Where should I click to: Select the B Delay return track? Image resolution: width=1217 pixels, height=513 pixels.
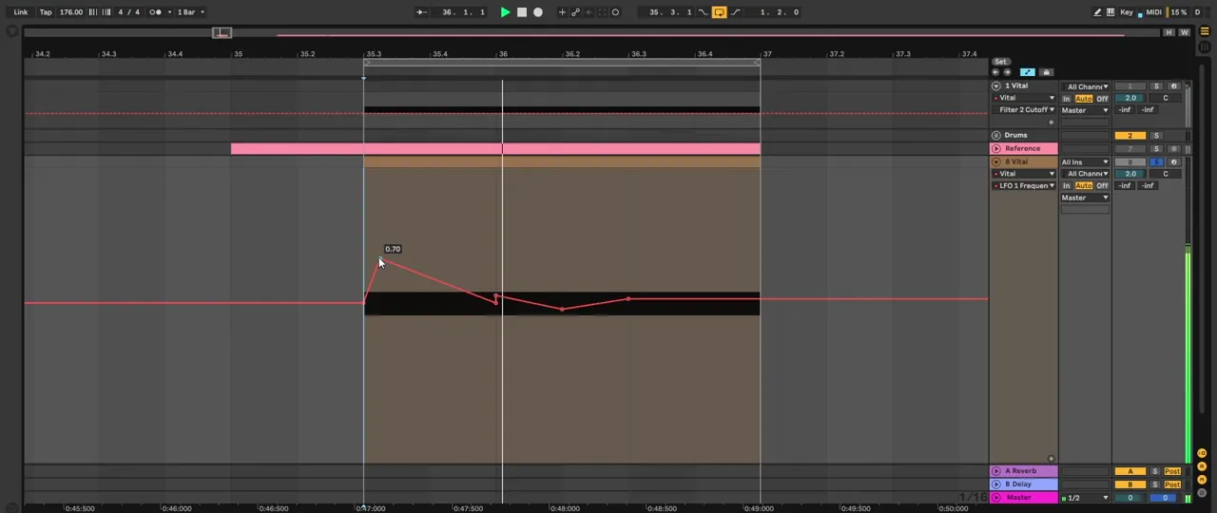tap(1025, 484)
